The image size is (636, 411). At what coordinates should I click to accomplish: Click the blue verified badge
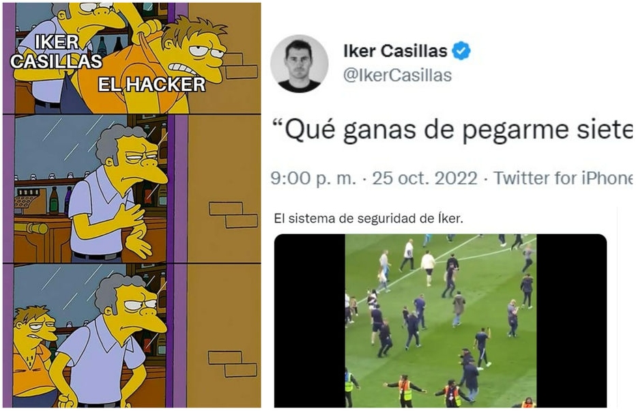461,51
